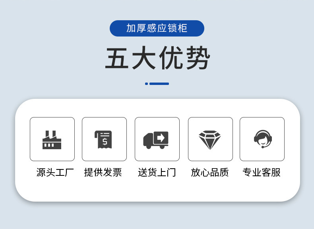Click the 五大优势 heading
Viewport: 314px width, 229px height.
coord(158,58)
